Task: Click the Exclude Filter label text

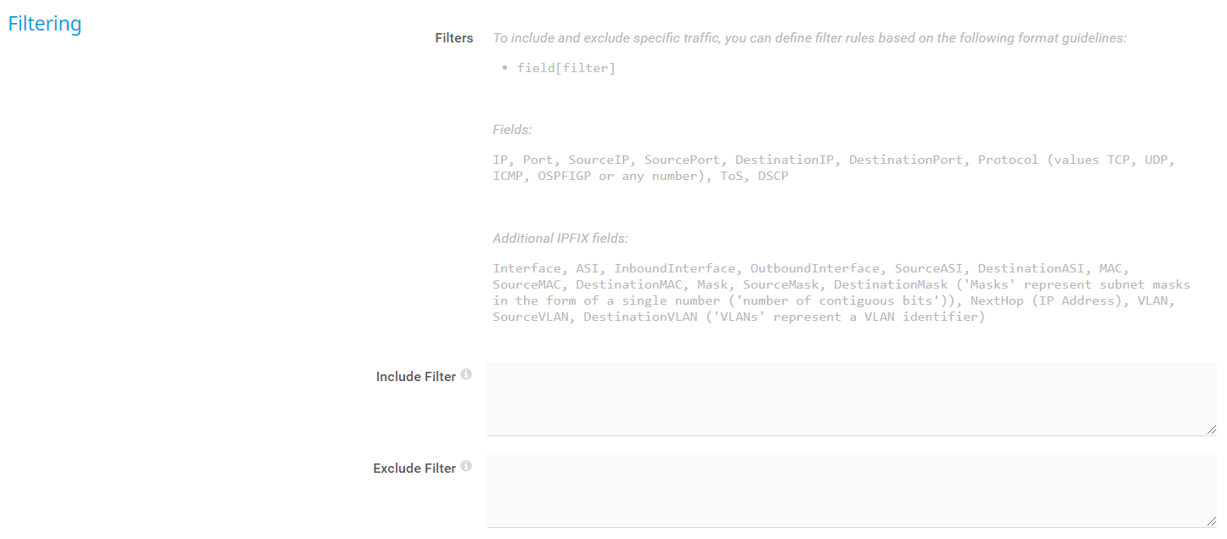Action: pos(414,468)
